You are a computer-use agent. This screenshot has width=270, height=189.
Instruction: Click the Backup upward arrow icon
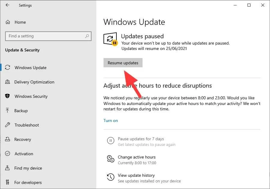pos(7,110)
